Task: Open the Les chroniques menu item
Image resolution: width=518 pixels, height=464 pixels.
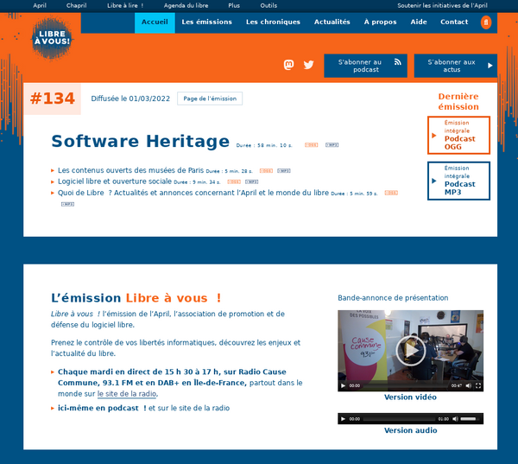Action: click(x=273, y=22)
